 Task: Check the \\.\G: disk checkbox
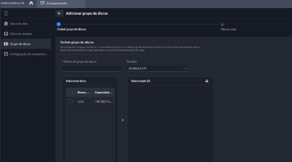click(71, 101)
